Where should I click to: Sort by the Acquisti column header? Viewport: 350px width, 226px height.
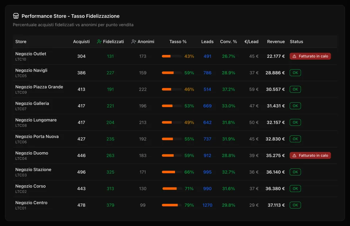click(x=81, y=42)
